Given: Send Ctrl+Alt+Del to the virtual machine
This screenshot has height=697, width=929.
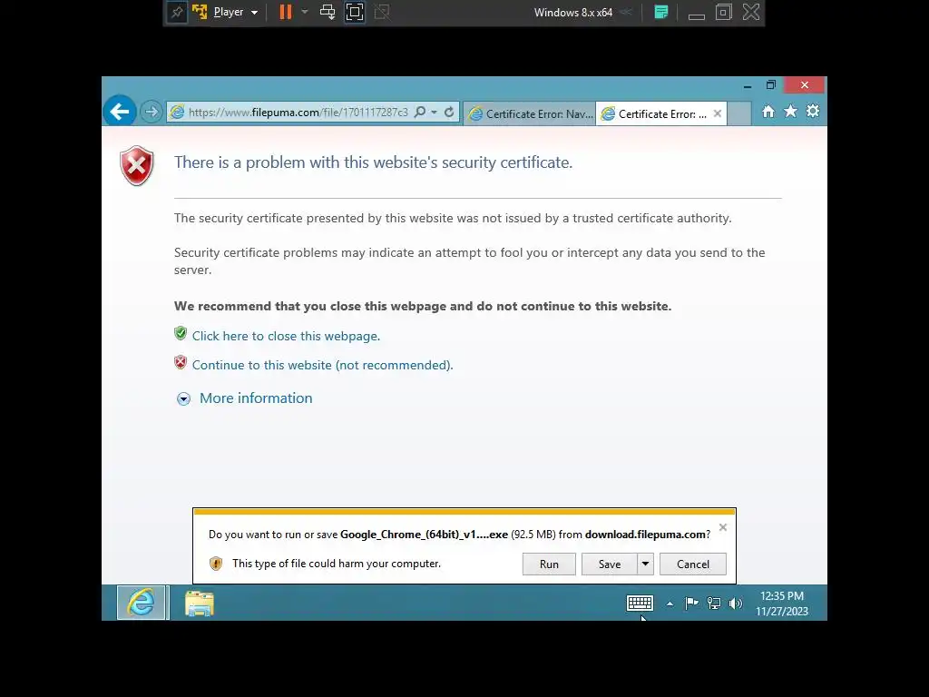Looking at the screenshot, I should point(327,12).
